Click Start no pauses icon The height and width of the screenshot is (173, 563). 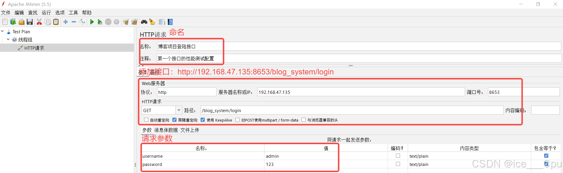click(100, 22)
